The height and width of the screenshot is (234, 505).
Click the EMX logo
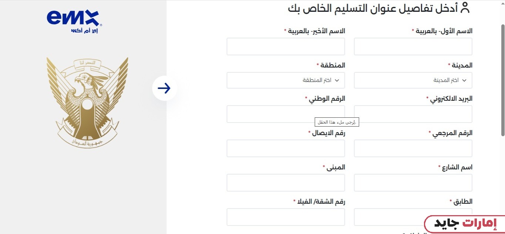click(74, 19)
